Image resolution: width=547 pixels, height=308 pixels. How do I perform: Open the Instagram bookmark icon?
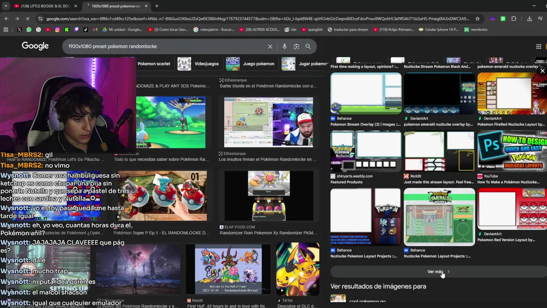57,30
